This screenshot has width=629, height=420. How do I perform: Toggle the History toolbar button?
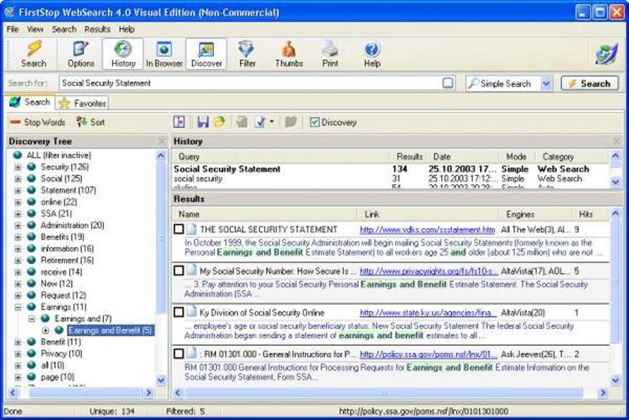click(x=123, y=54)
